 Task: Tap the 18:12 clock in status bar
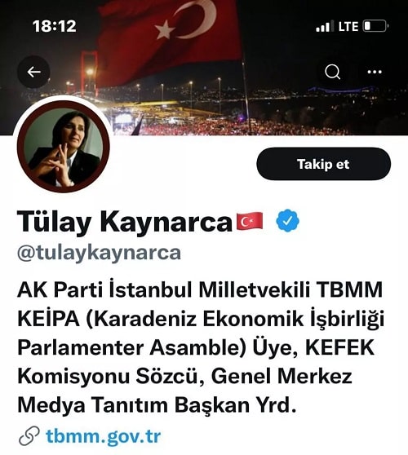55,26
